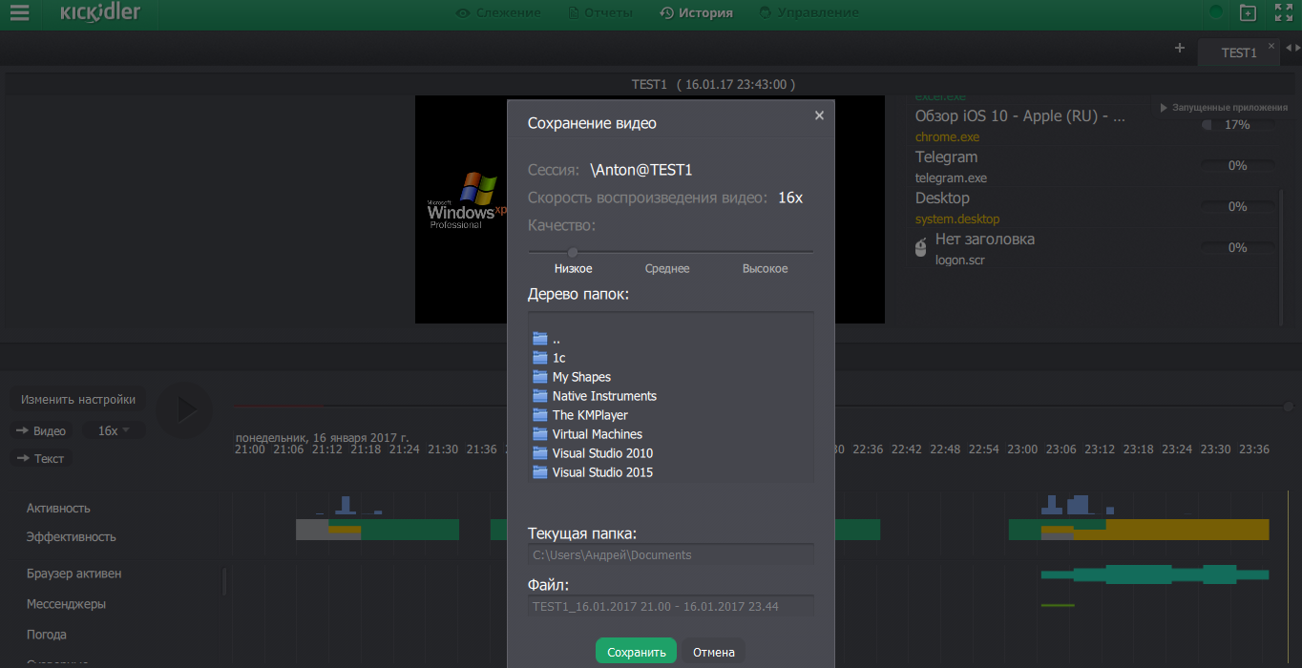The width and height of the screenshot is (1302, 668).
Task: Set quality to Среднее
Action: 667,269
